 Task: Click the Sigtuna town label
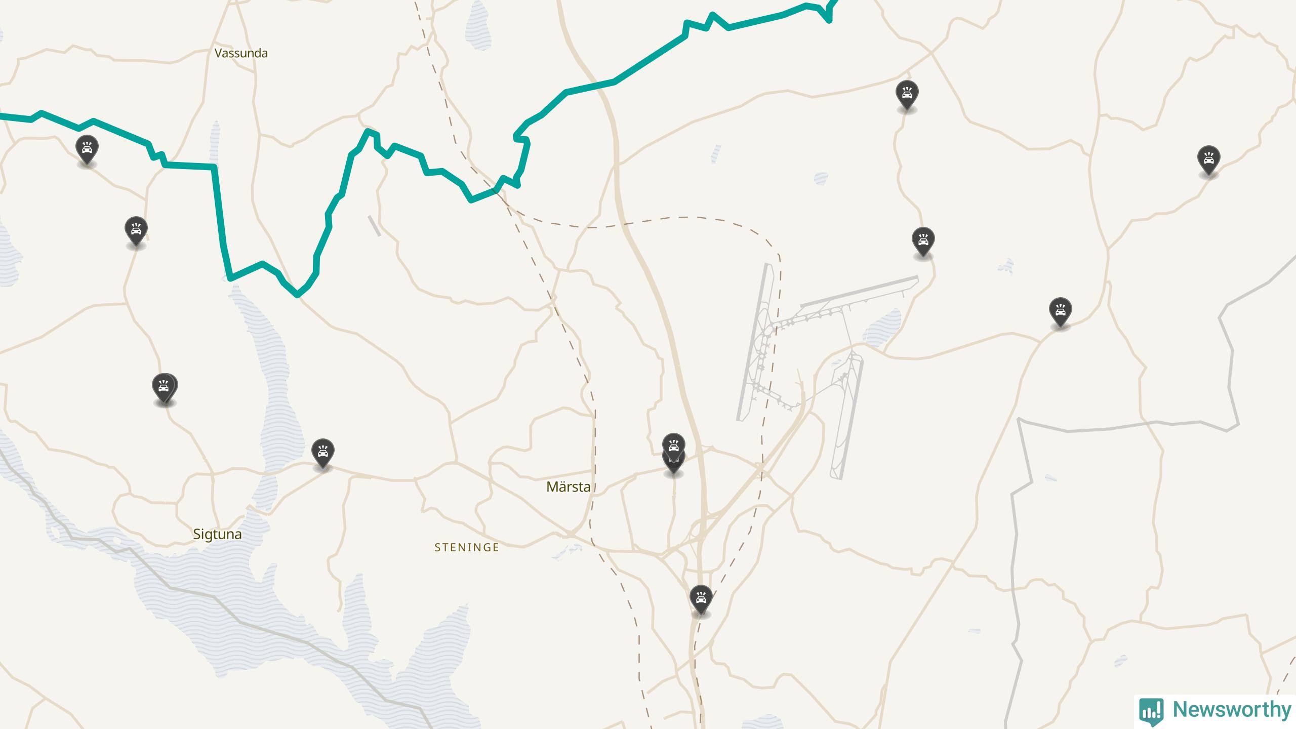[x=217, y=535]
